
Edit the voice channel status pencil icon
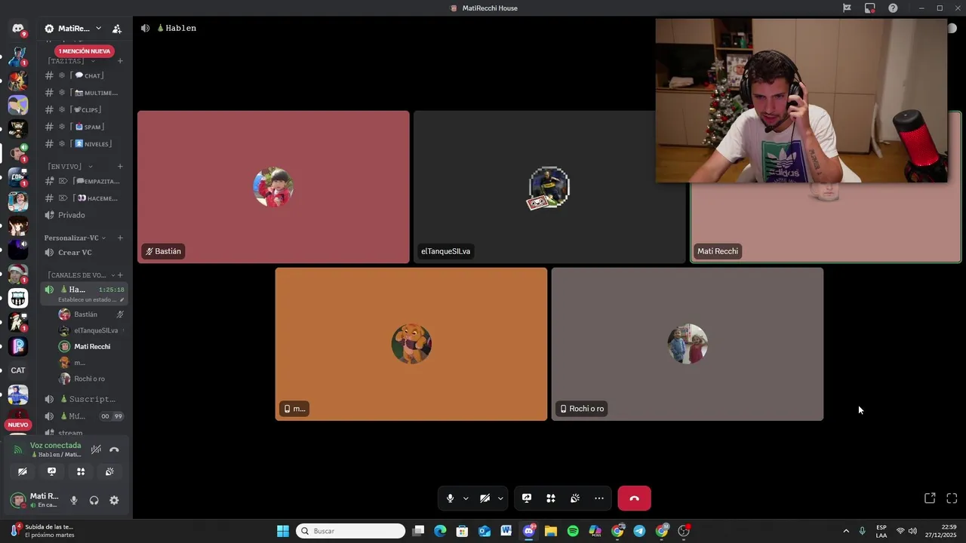pyautogui.click(x=122, y=299)
